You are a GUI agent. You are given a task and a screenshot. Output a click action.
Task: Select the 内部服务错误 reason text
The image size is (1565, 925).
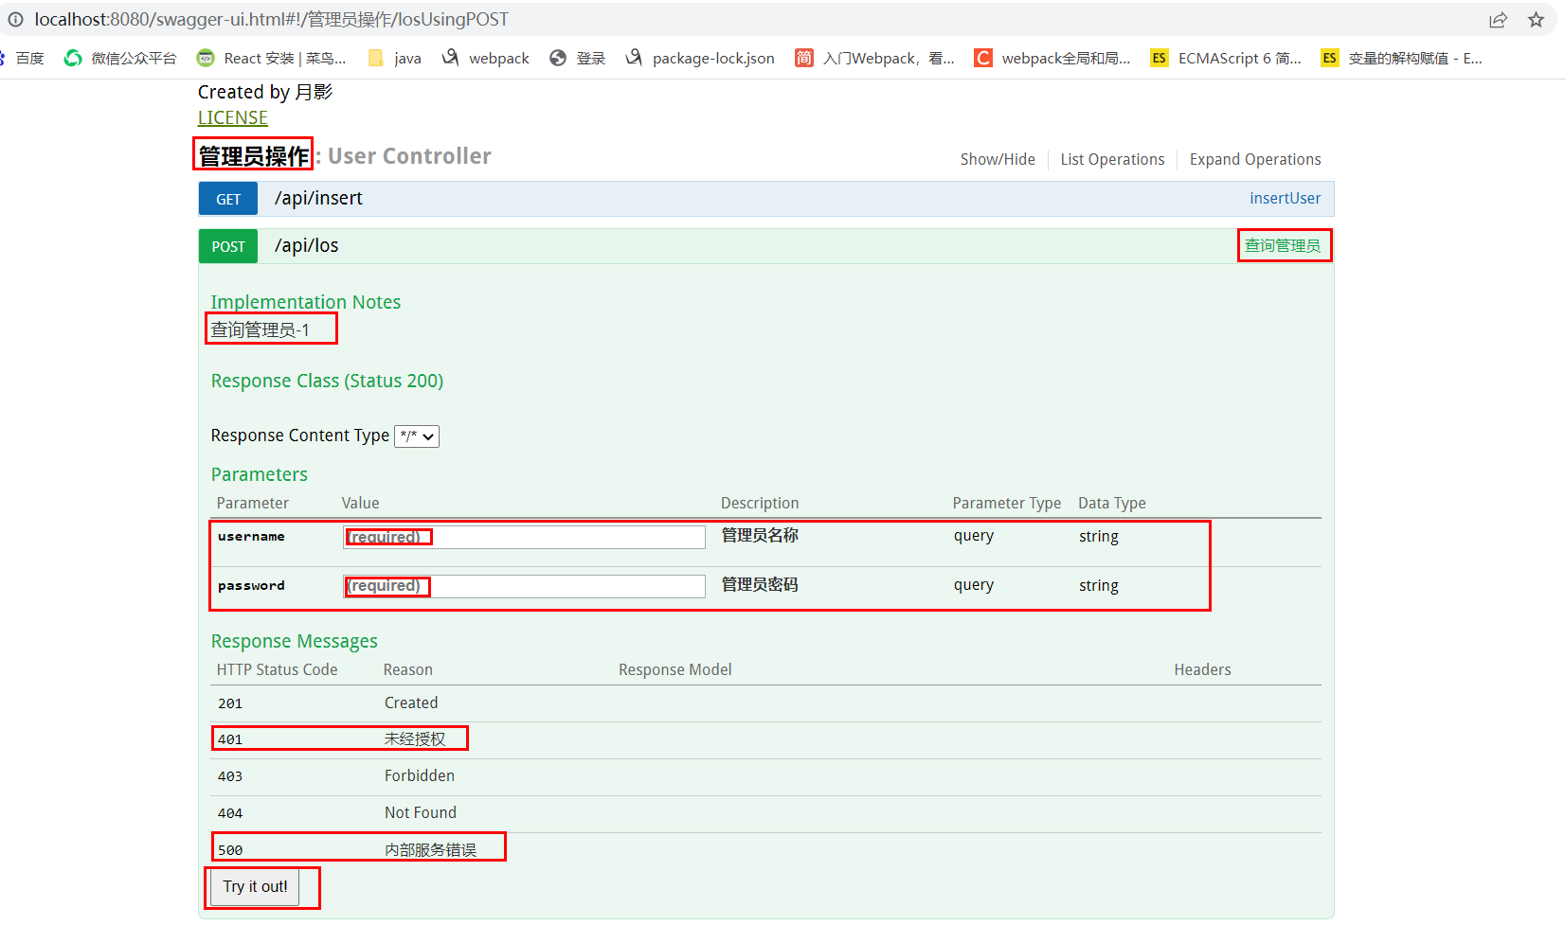click(x=430, y=850)
